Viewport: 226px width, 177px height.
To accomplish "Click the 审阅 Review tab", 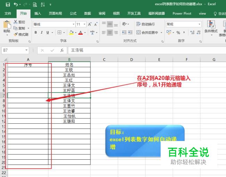I will (102, 14).
